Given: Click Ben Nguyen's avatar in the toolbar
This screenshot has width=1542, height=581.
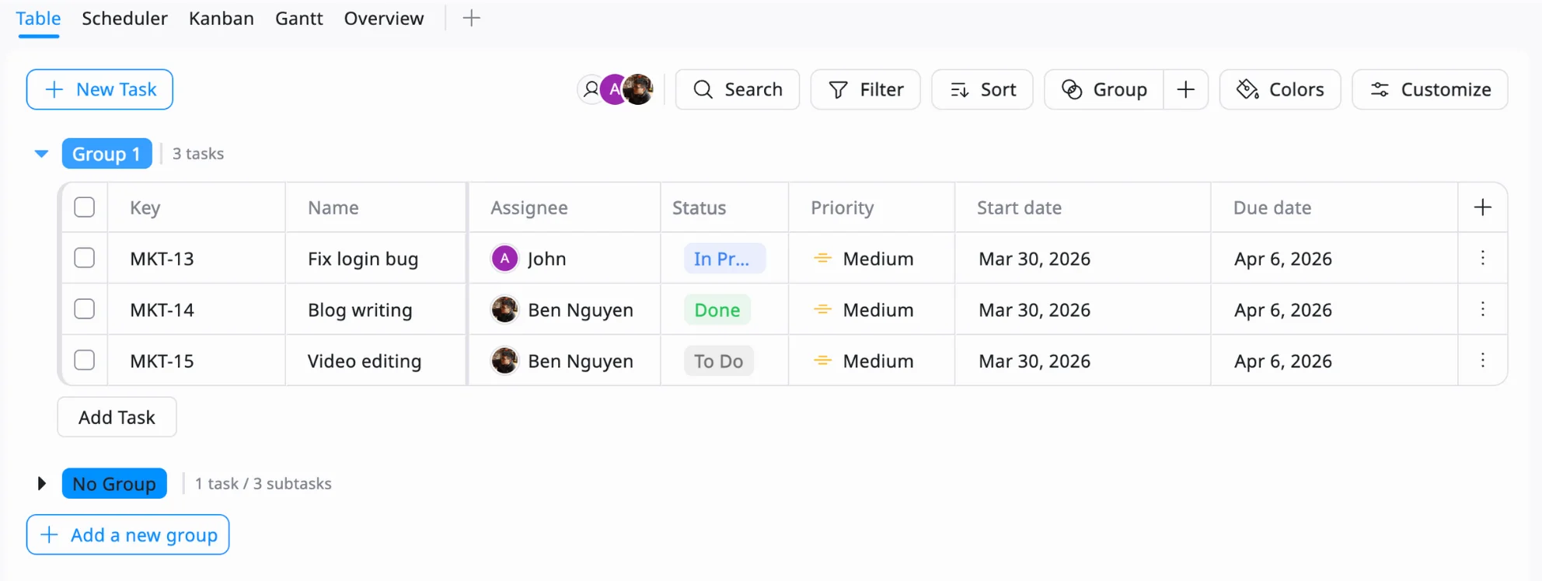Looking at the screenshot, I should click(x=640, y=89).
